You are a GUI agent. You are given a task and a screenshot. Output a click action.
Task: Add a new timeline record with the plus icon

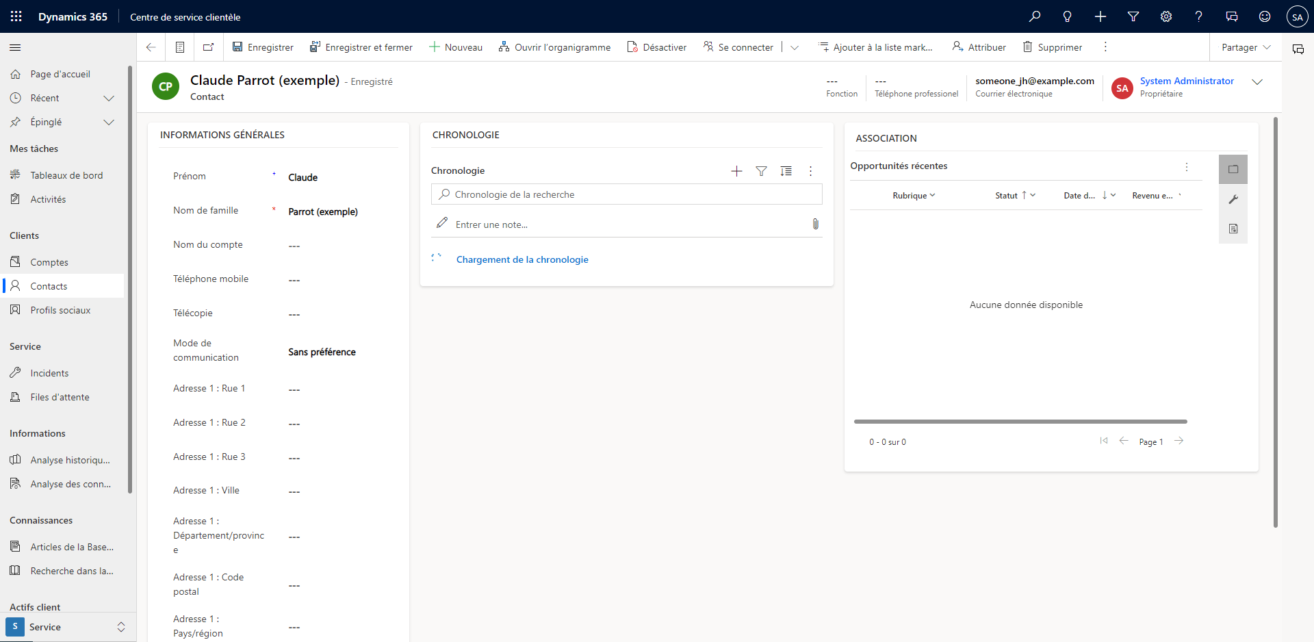pyautogui.click(x=736, y=171)
